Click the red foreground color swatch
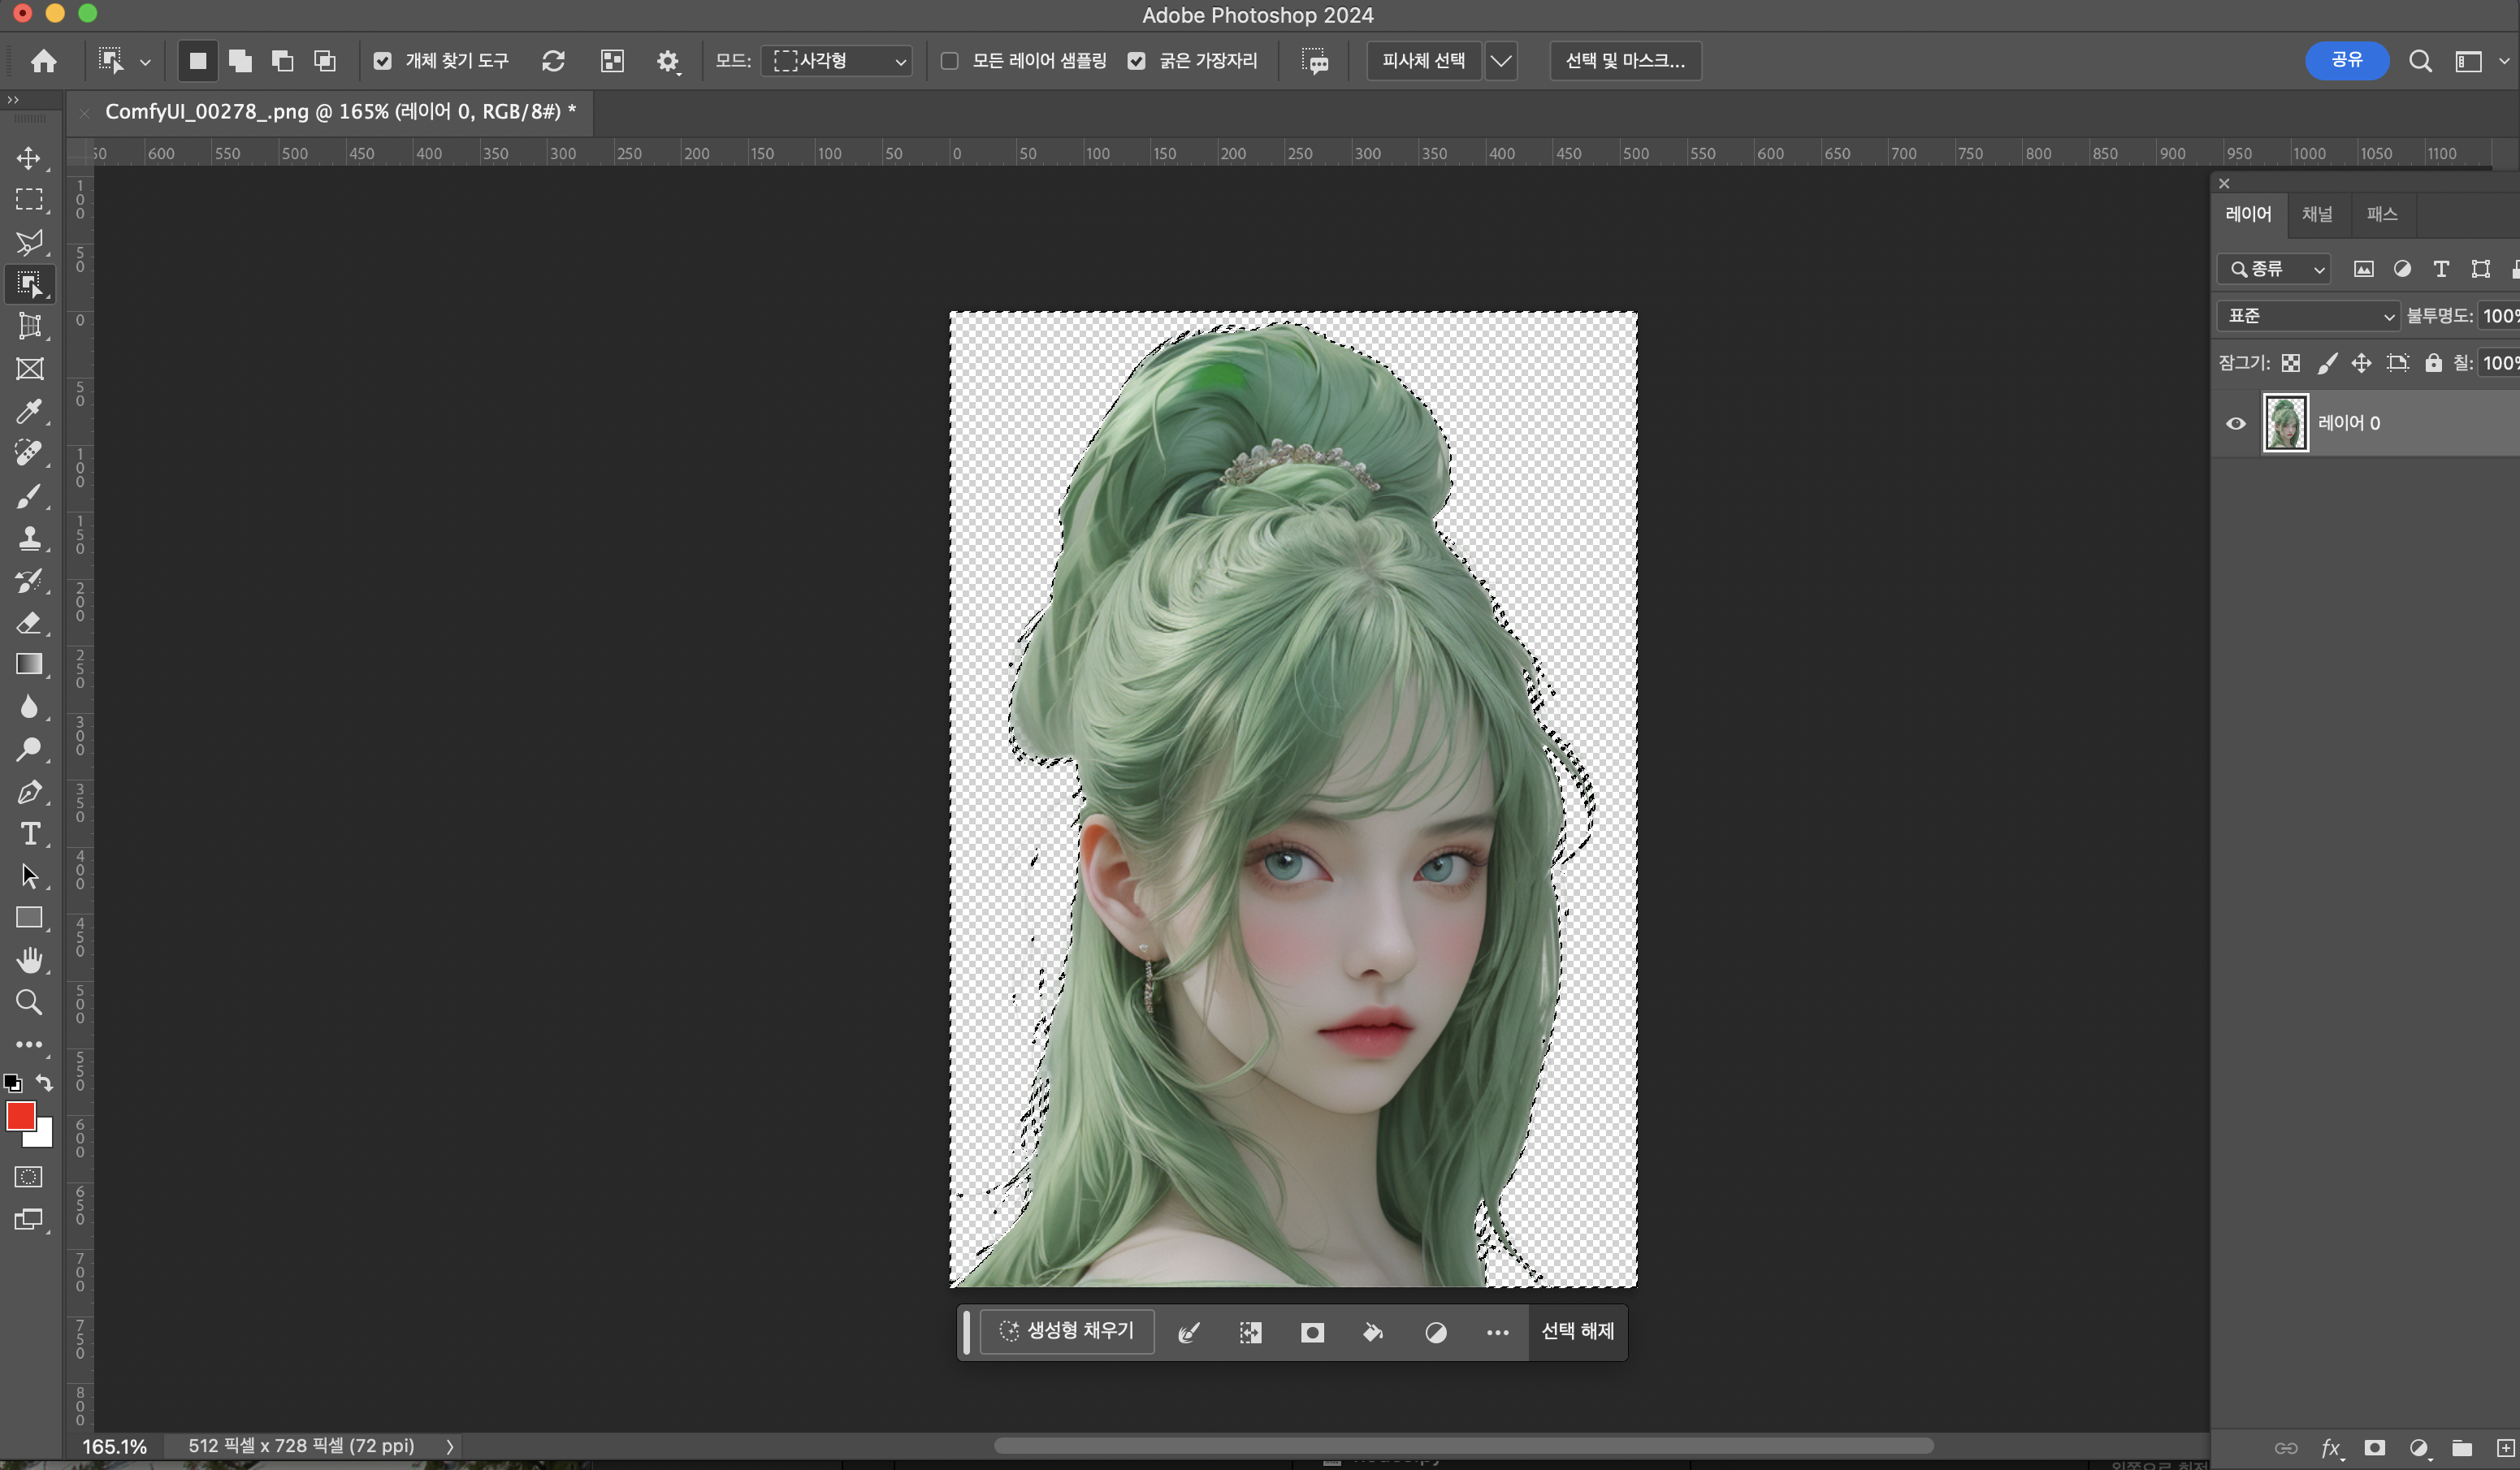This screenshot has height=1470, width=2520. pos(20,1116)
